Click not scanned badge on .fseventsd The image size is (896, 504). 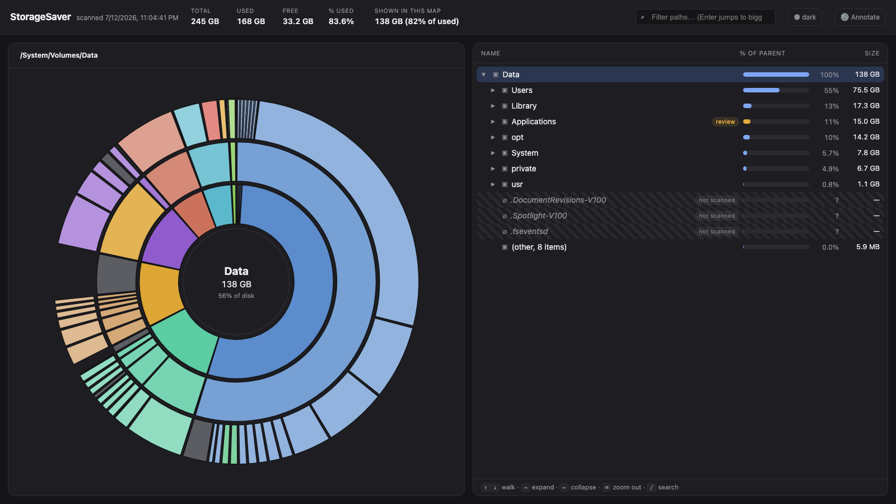717,231
